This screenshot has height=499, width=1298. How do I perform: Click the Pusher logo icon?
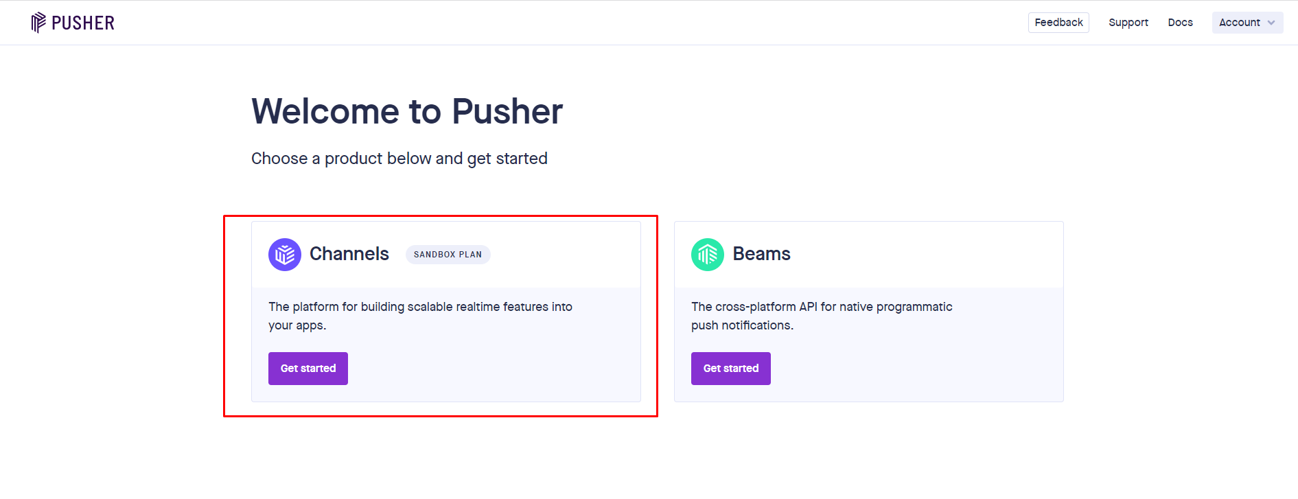(38, 23)
